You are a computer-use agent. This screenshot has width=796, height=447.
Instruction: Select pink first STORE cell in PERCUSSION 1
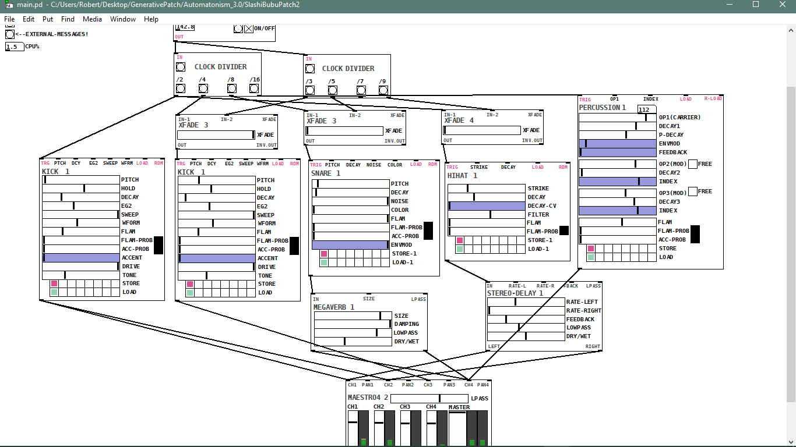coord(591,249)
